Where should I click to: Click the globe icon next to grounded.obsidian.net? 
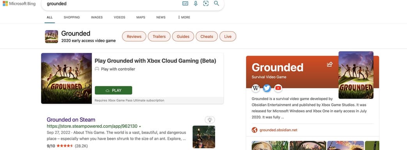(254, 130)
